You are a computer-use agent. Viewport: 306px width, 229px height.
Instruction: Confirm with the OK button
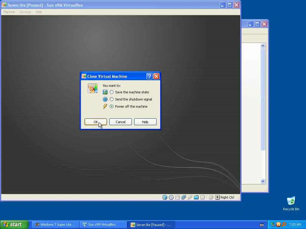tap(96, 122)
